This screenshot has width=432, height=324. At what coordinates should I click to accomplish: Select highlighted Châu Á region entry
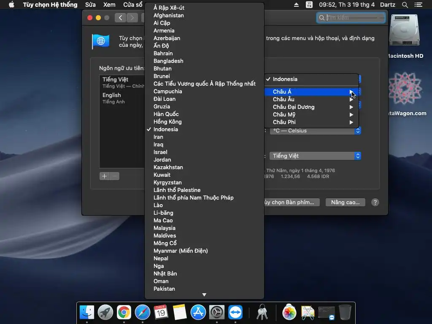(311, 92)
